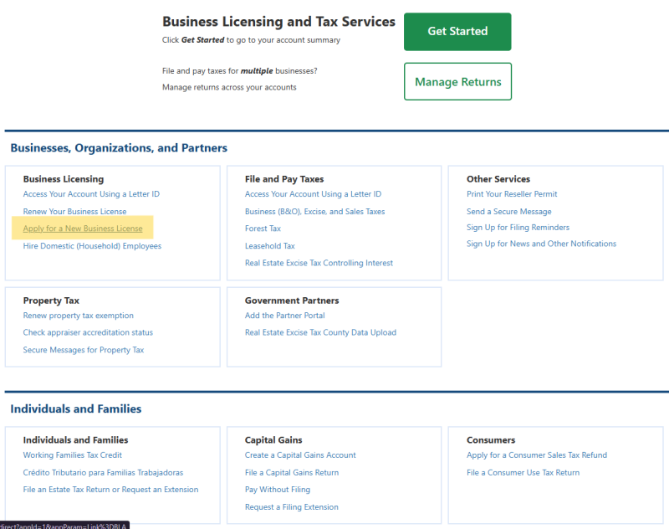Viewport: 669px width, 529px height.
Task: Open Business (B&O), Excise, and Sales Taxes
Action: [x=314, y=212]
